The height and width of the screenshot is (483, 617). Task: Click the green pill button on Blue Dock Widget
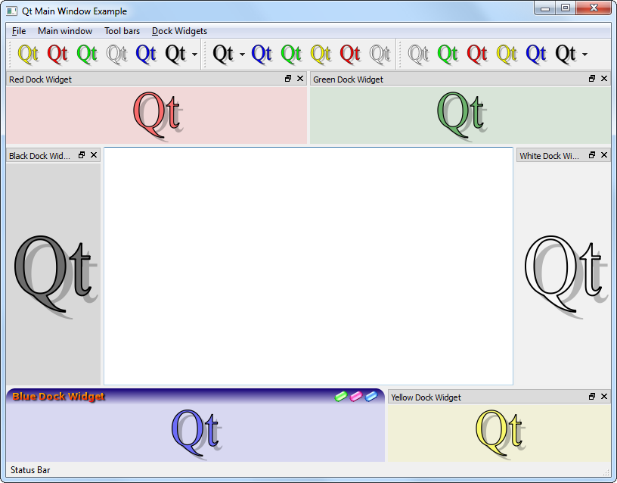point(341,396)
